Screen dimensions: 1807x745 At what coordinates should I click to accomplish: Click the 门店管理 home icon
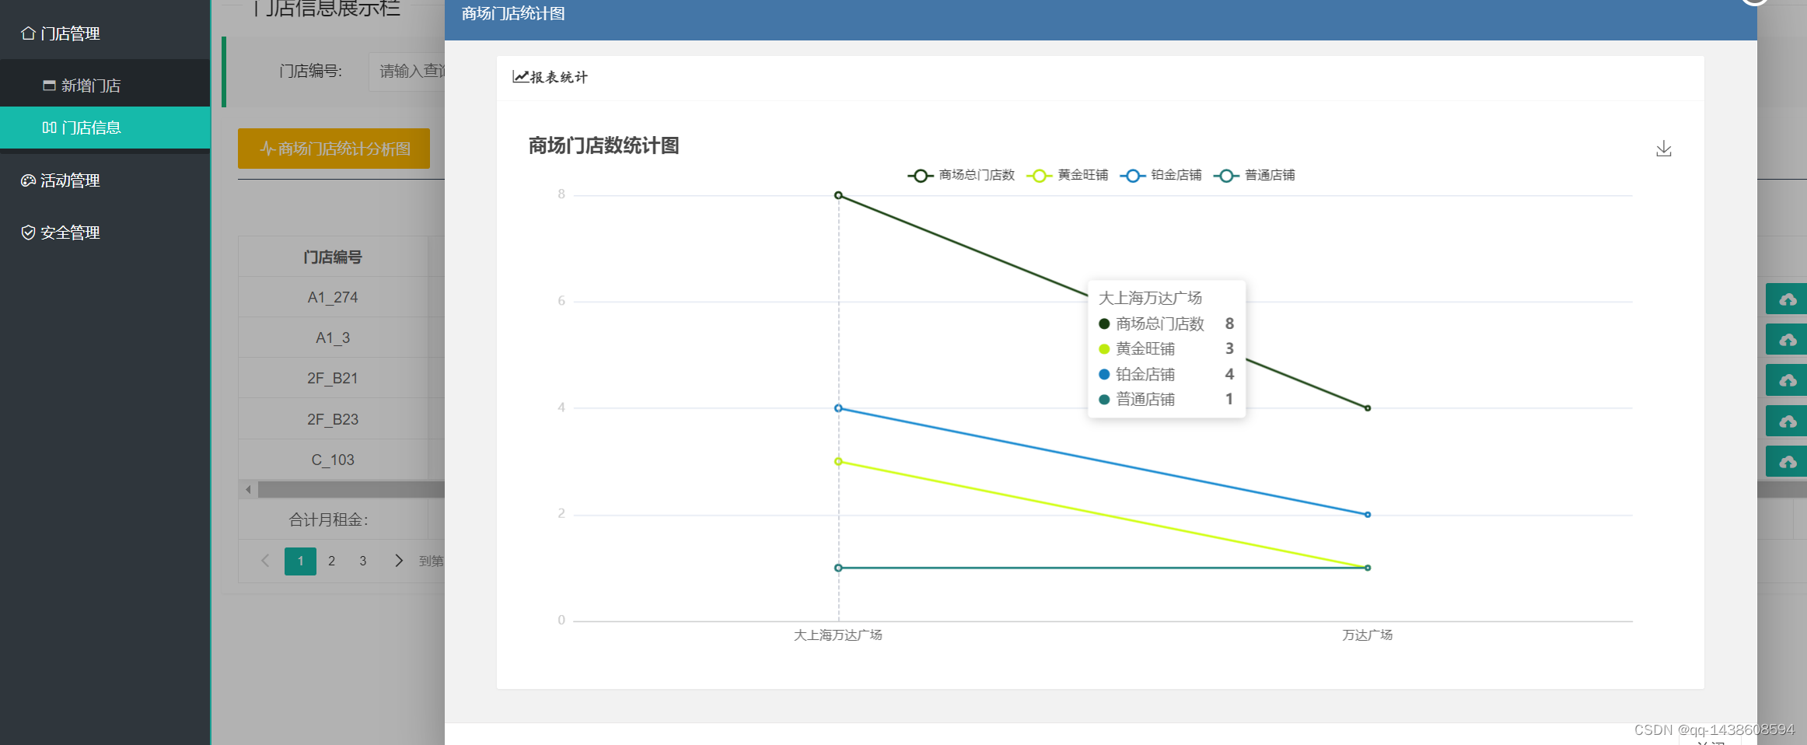click(28, 33)
